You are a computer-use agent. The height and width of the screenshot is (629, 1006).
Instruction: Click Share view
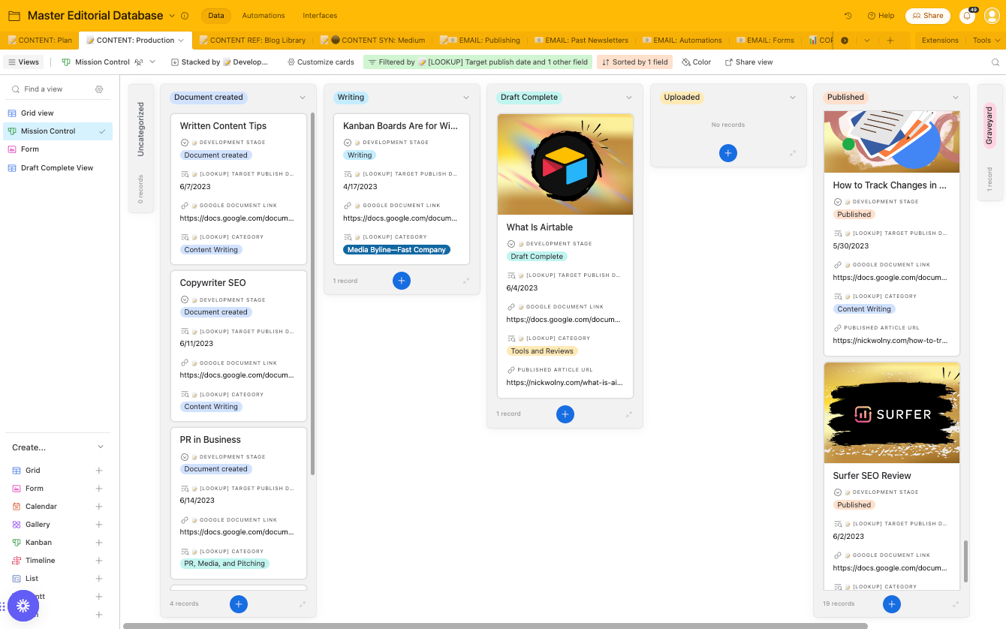point(748,62)
